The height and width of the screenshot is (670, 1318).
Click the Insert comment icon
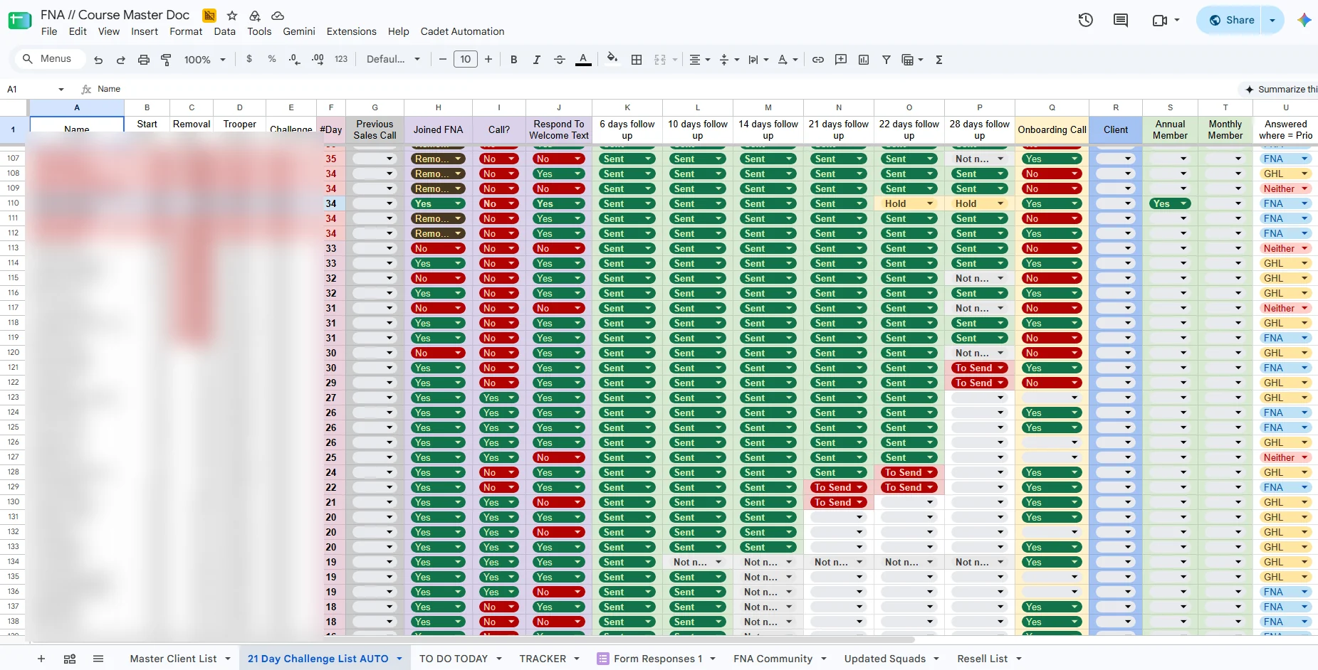841,60
